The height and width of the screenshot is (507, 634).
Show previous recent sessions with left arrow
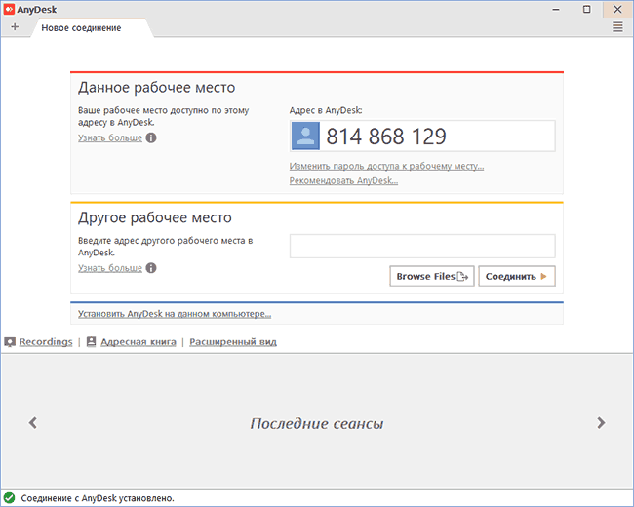[x=32, y=423]
